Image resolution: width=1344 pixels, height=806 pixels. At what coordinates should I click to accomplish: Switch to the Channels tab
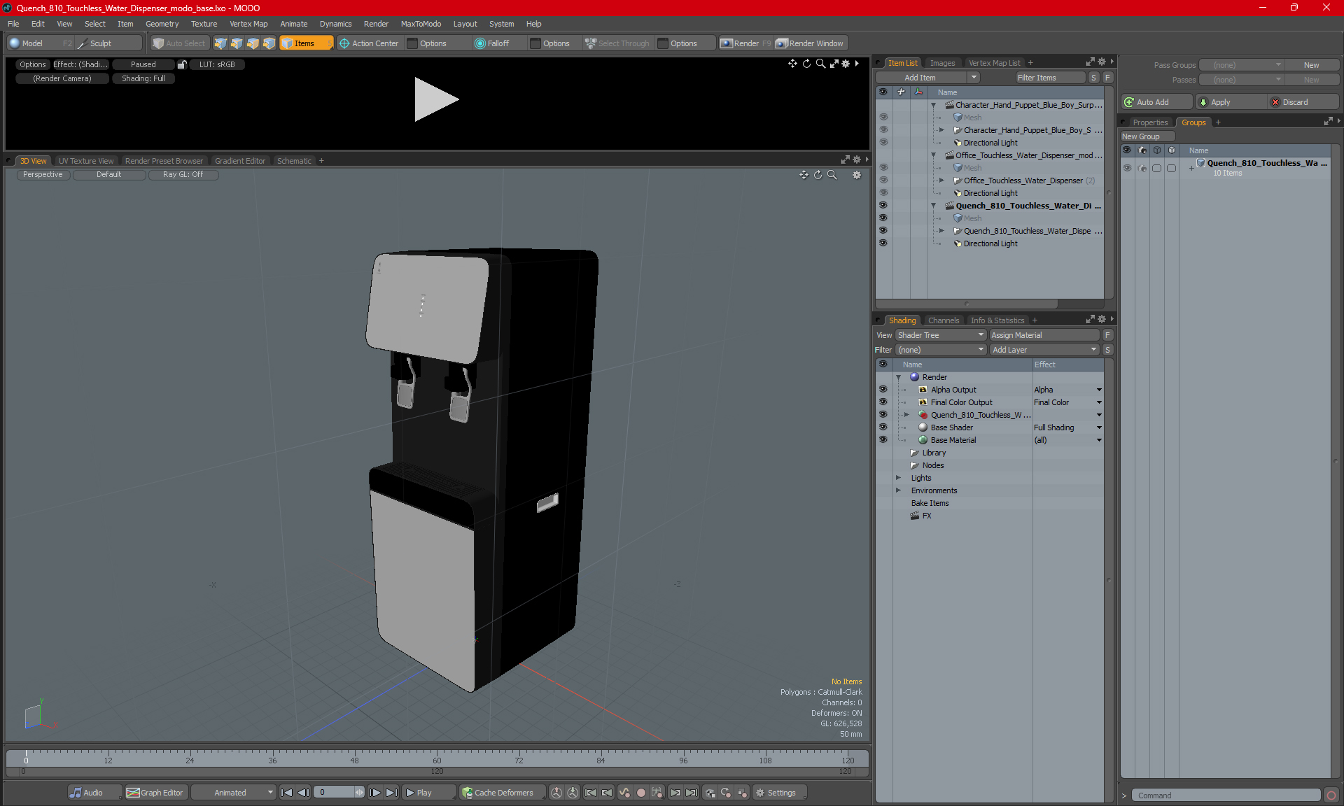point(943,320)
